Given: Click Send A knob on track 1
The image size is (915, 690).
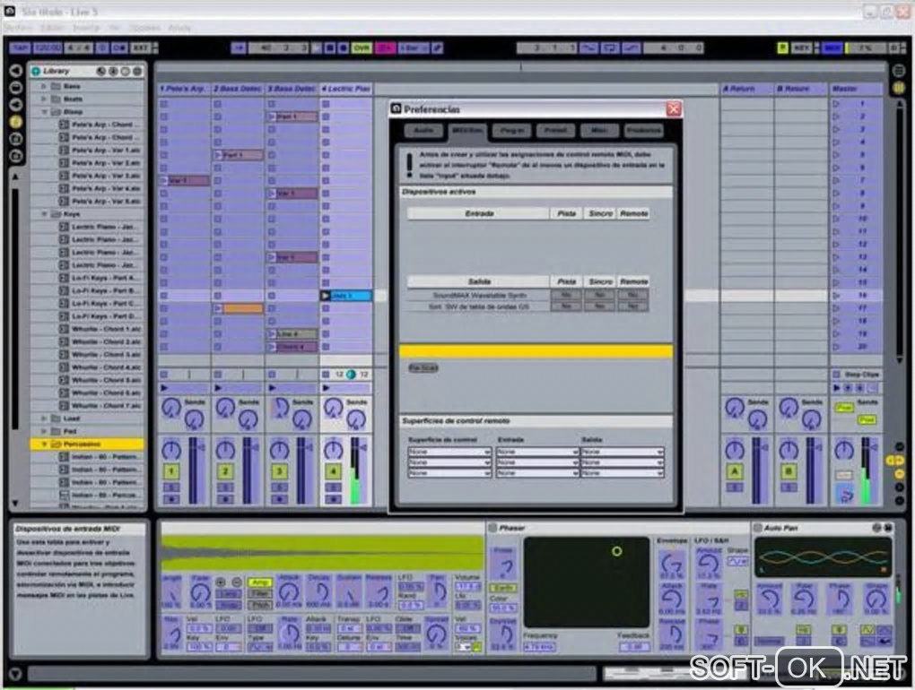Looking at the screenshot, I should coord(171,409).
